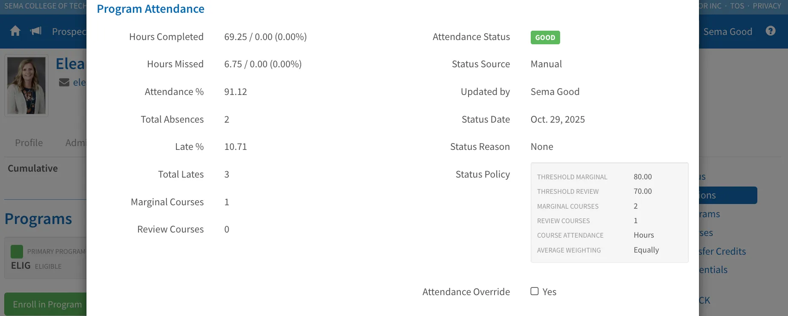This screenshot has height=316, width=788.
Task: Check the Attendance Override Yes checkbox
Action: point(535,291)
